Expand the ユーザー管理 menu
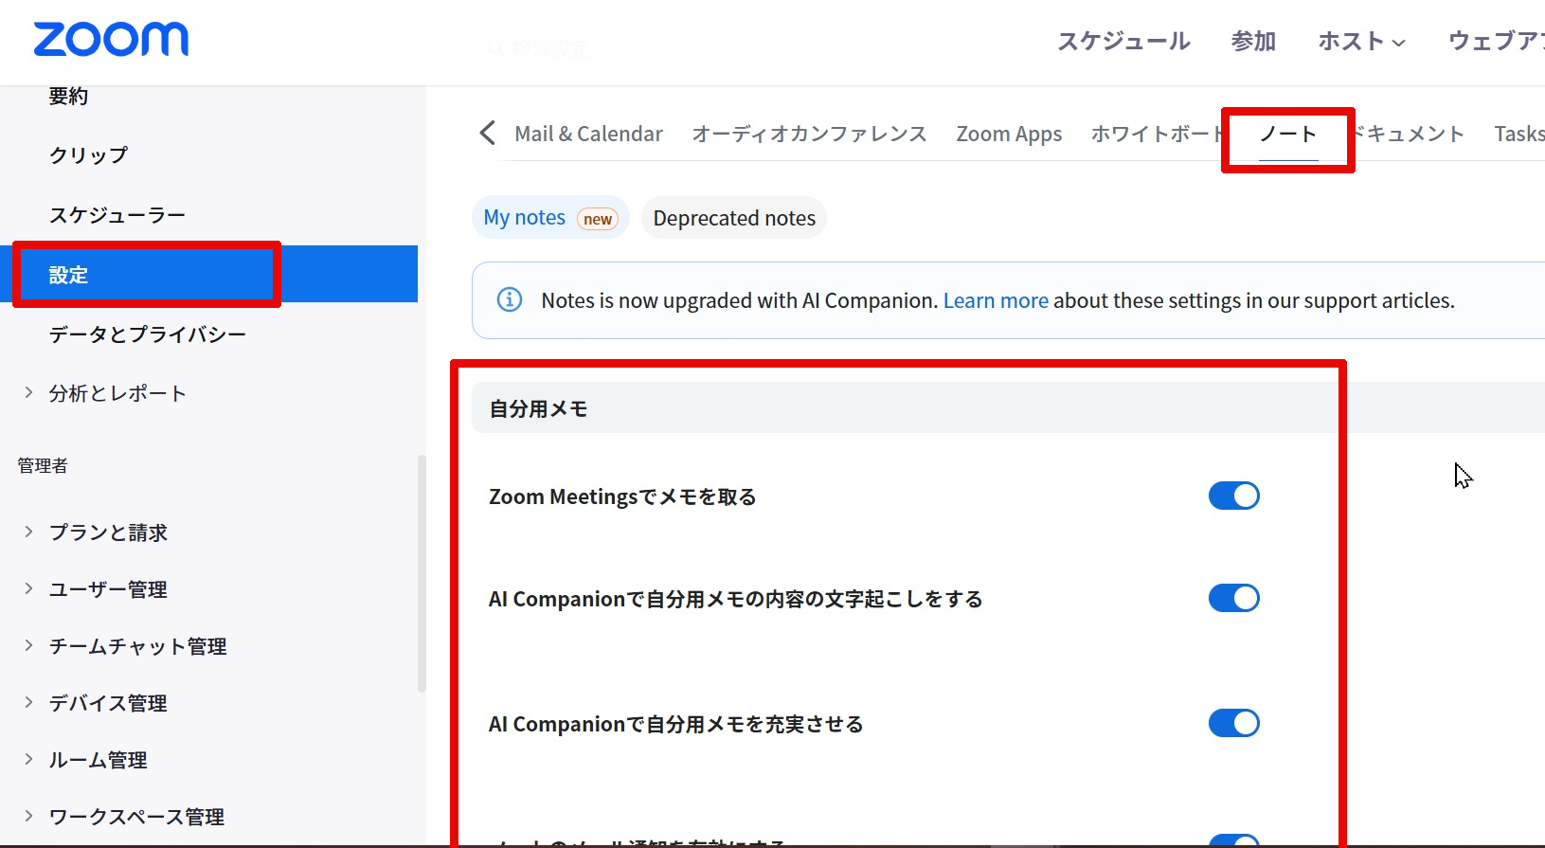This screenshot has width=1545, height=848. 28,588
